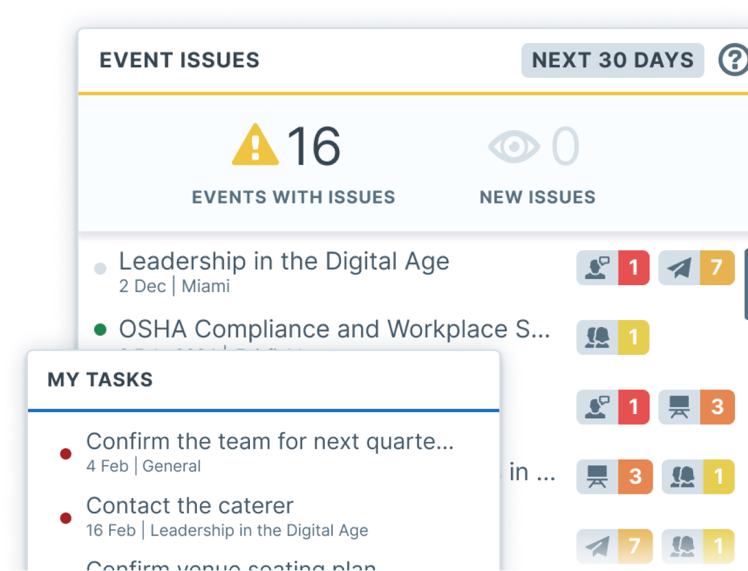Viewport: 748px width, 571px height.
Task: Open the Contact the caterer task
Action: pos(189,506)
